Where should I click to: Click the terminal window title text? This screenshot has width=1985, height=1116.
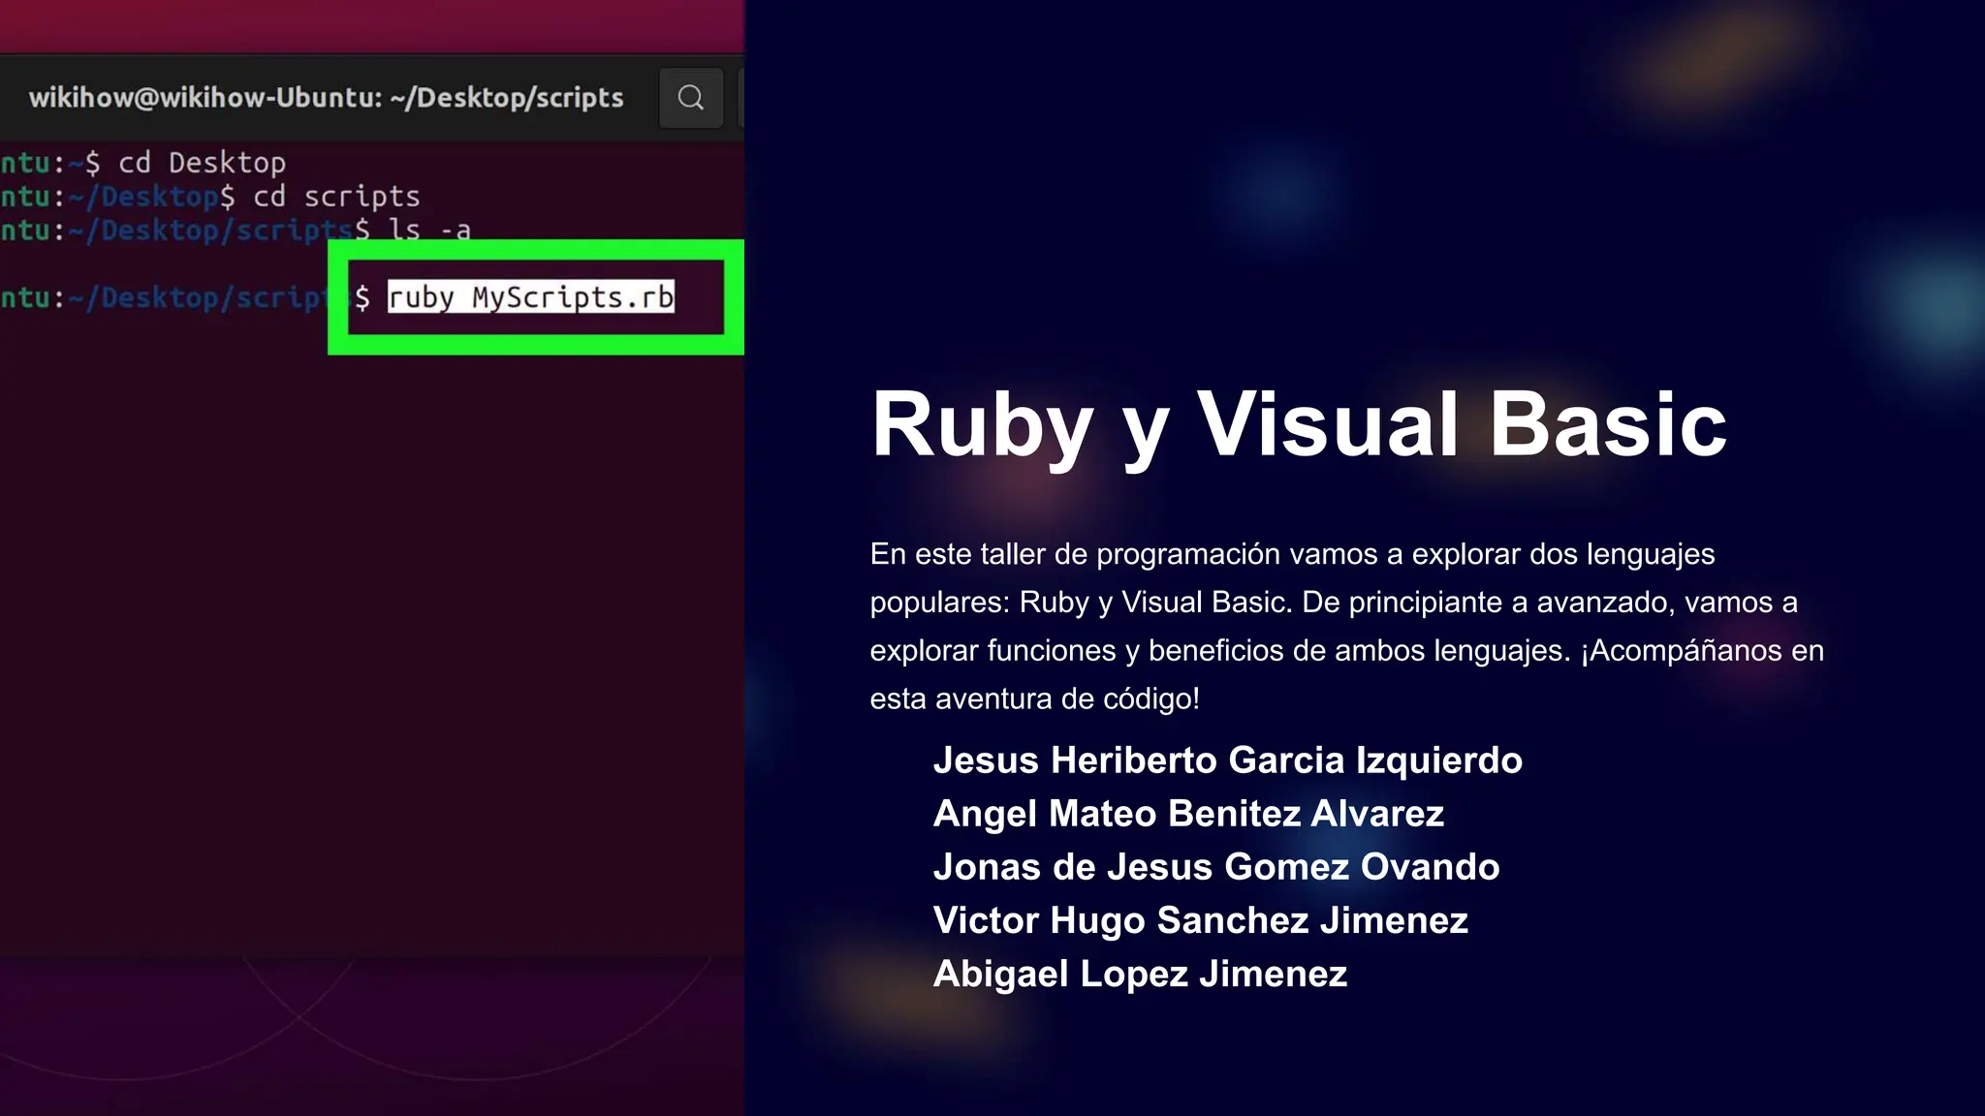(x=326, y=98)
